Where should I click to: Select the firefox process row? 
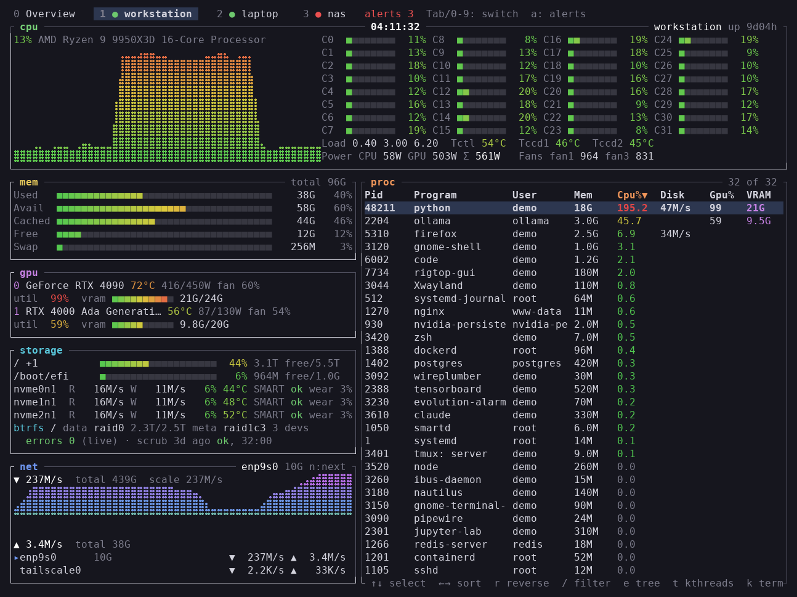coord(573,234)
